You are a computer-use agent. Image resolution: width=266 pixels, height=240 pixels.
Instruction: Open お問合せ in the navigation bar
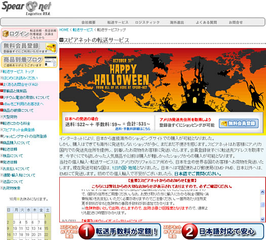coord(236,22)
